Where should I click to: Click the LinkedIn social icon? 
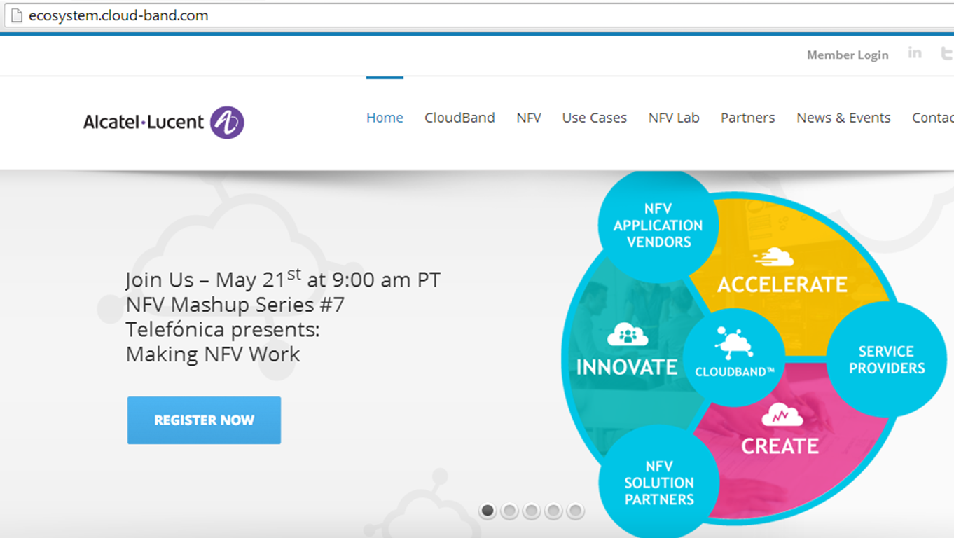(x=914, y=52)
